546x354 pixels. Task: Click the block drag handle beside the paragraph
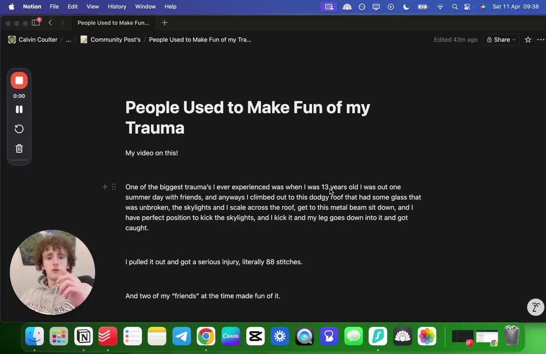(x=114, y=187)
